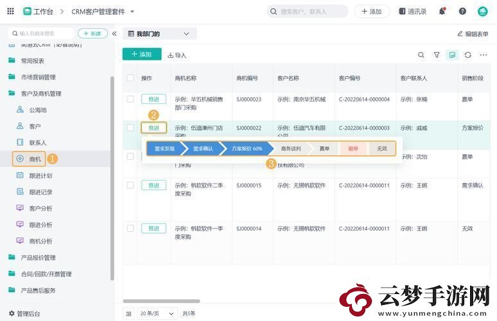Click 推进 for row SJ0000014

(153, 229)
